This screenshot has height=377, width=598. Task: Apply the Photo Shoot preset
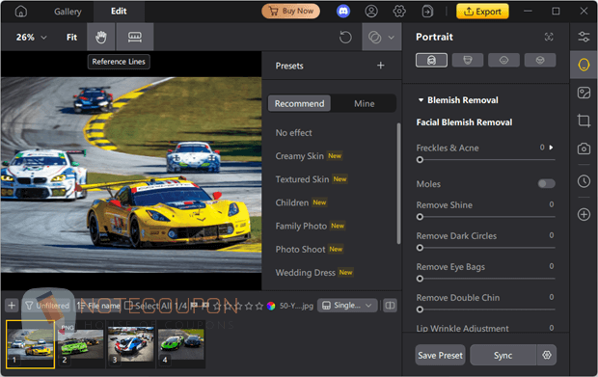click(301, 250)
